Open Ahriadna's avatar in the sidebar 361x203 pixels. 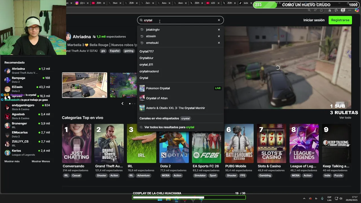(x=7, y=71)
